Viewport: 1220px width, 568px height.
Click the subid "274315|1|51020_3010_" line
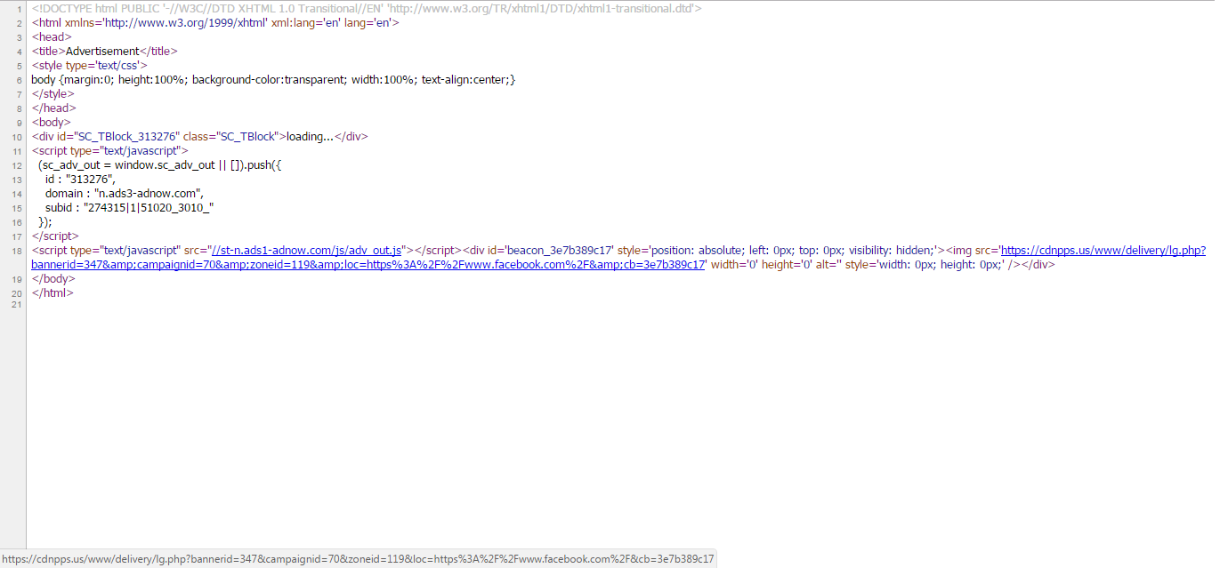click(130, 208)
